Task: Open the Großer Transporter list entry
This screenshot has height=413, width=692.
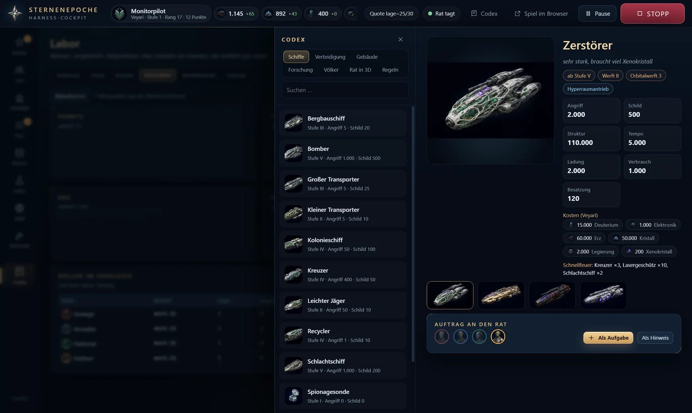Action: click(x=343, y=184)
